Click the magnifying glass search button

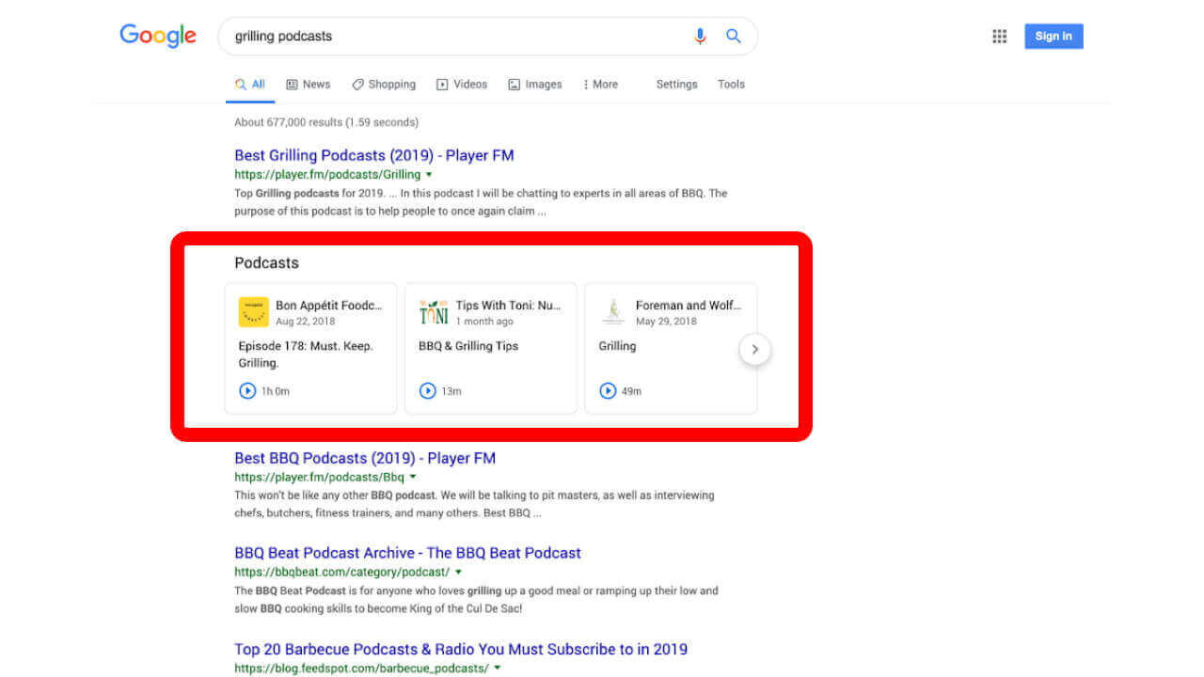[734, 37]
